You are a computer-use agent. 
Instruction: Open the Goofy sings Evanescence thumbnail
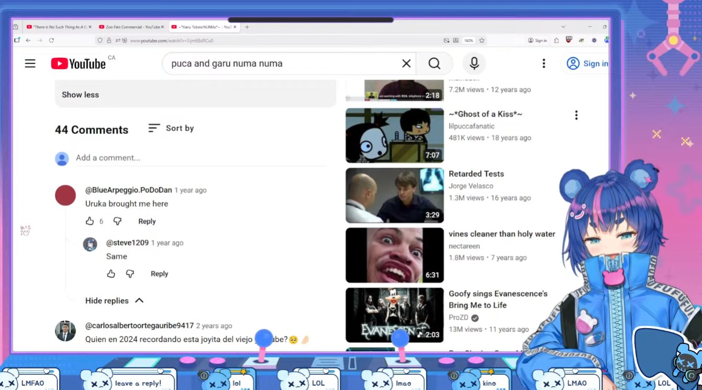[394, 315]
